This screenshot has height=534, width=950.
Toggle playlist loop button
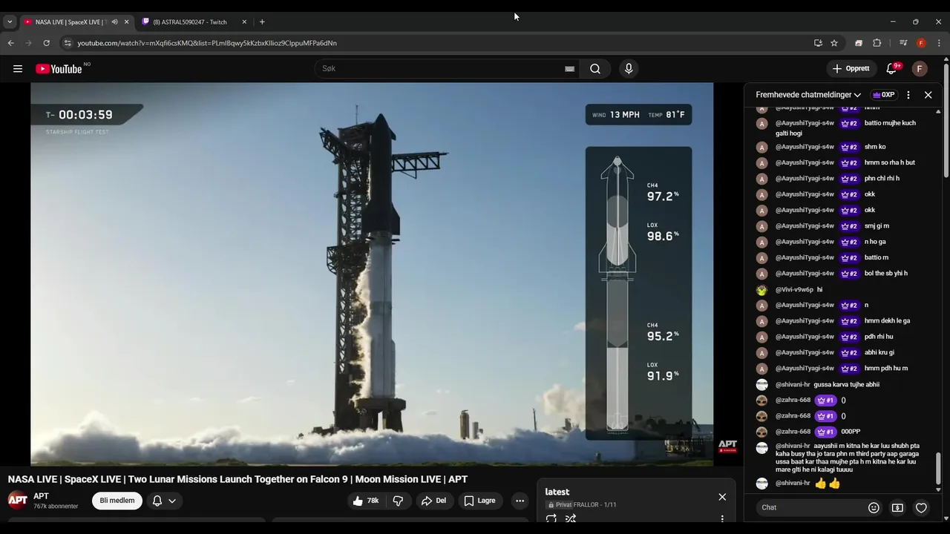(x=551, y=518)
